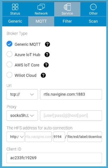The height and width of the screenshot is (168, 108).
Task: Click the proxy host input field
Action: (x=71, y=115)
